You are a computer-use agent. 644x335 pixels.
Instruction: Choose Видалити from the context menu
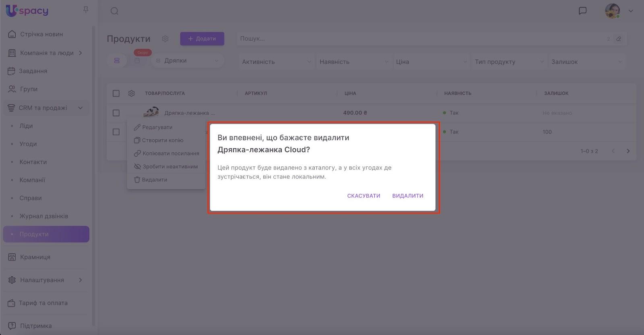(154, 180)
